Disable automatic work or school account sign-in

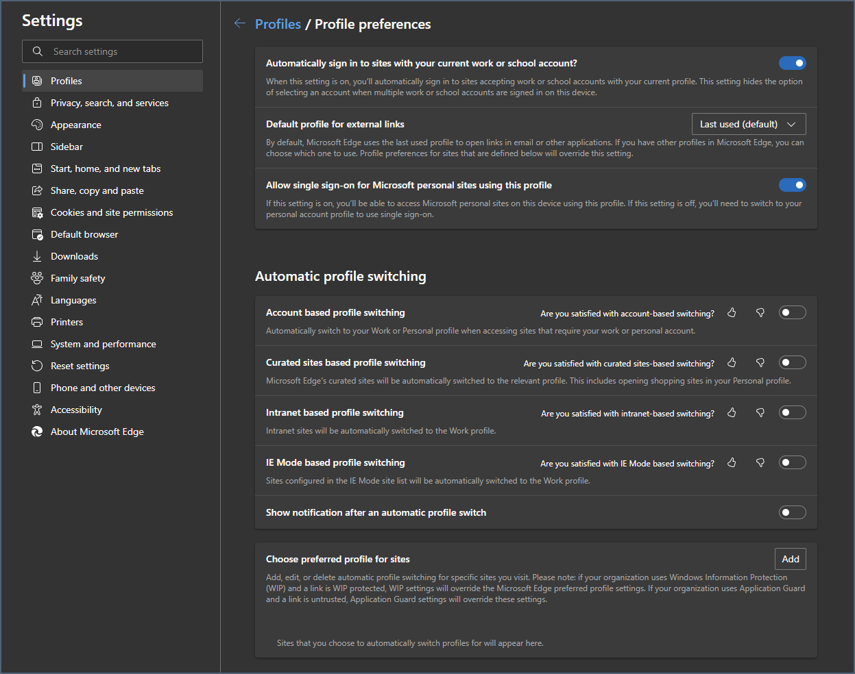(792, 63)
